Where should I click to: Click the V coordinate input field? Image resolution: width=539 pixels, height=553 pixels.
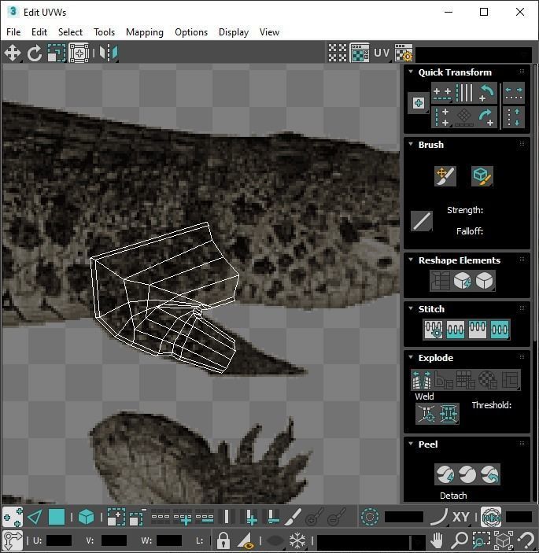click(x=113, y=540)
